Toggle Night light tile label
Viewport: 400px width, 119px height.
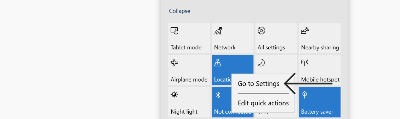click(184, 112)
